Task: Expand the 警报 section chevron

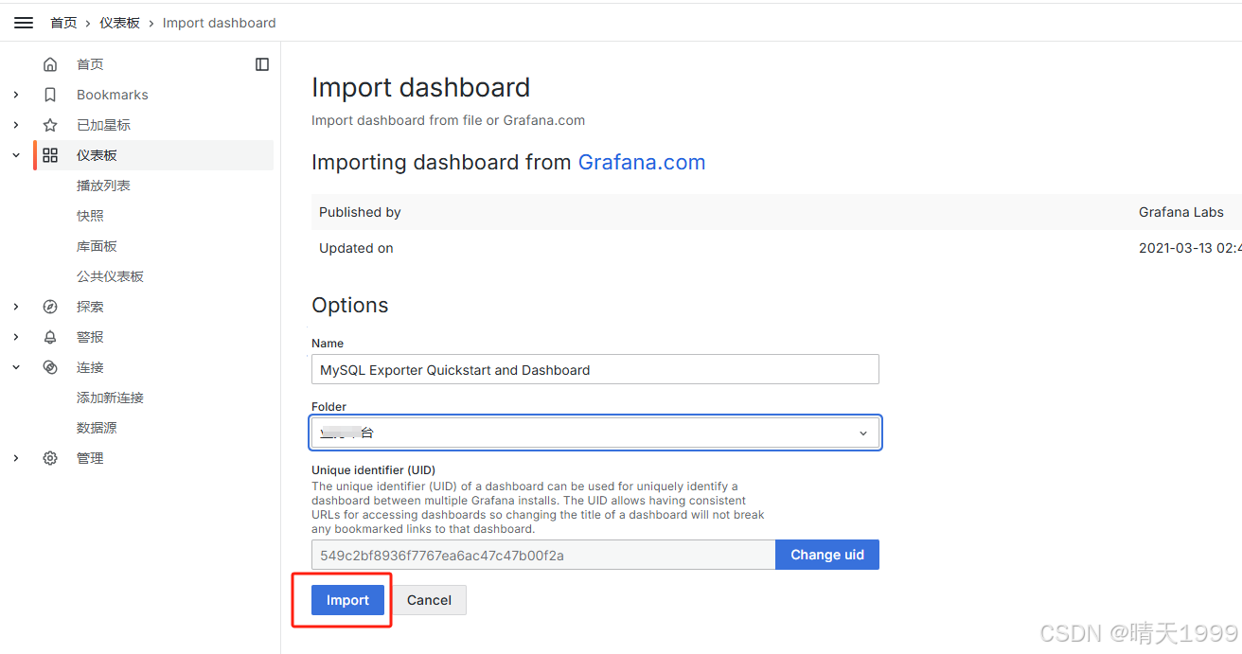Action: click(x=16, y=337)
